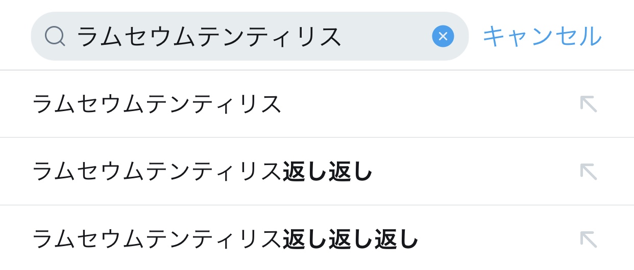Pick the suggestion ラムセウムテンティリス返し返し返し

(x=225, y=239)
